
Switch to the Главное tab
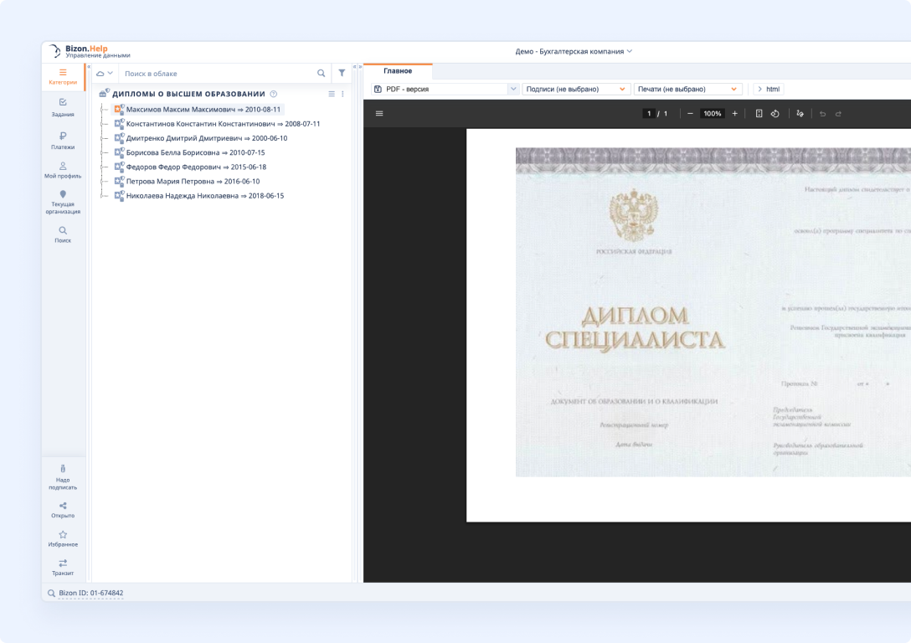point(398,71)
